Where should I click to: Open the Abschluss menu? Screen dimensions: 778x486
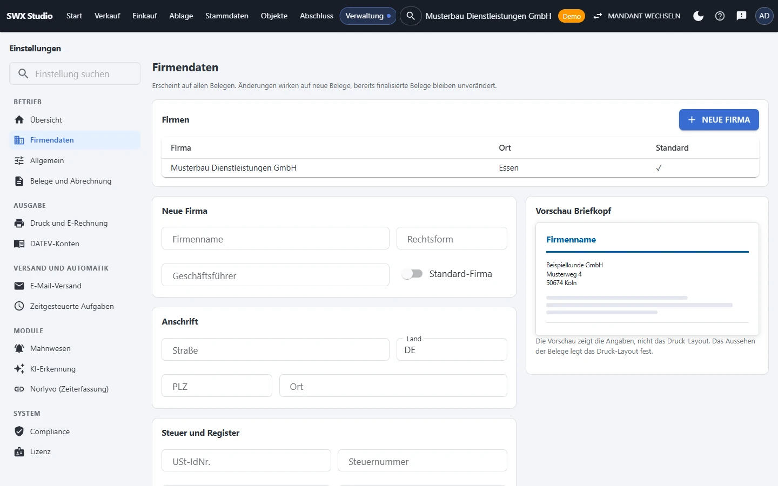coord(317,16)
